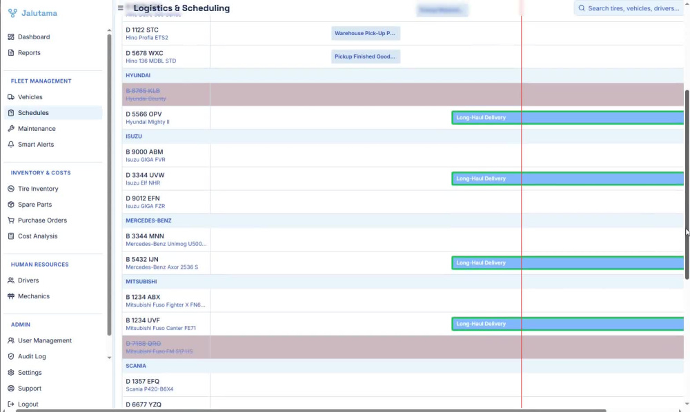This screenshot has width=690, height=412.
Task: Open the Dashboard menu item
Action: [x=53, y=37]
